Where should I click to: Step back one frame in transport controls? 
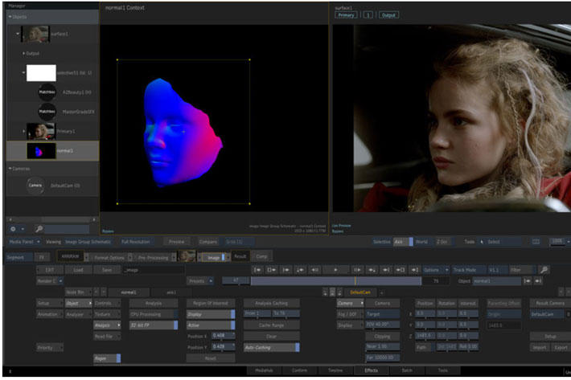314,270
